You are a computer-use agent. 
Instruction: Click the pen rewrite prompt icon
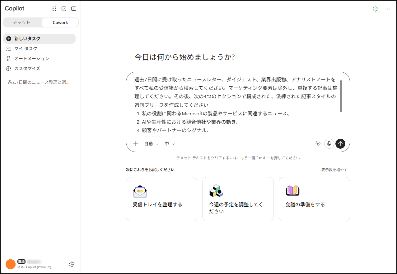[318, 144]
